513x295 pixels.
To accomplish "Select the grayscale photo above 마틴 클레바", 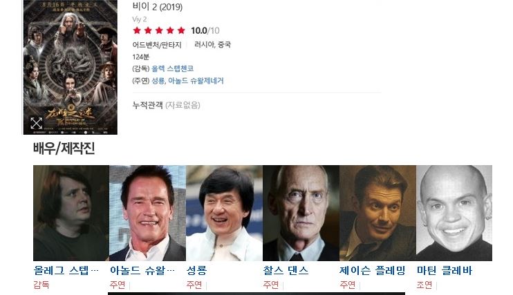I will point(454,213).
